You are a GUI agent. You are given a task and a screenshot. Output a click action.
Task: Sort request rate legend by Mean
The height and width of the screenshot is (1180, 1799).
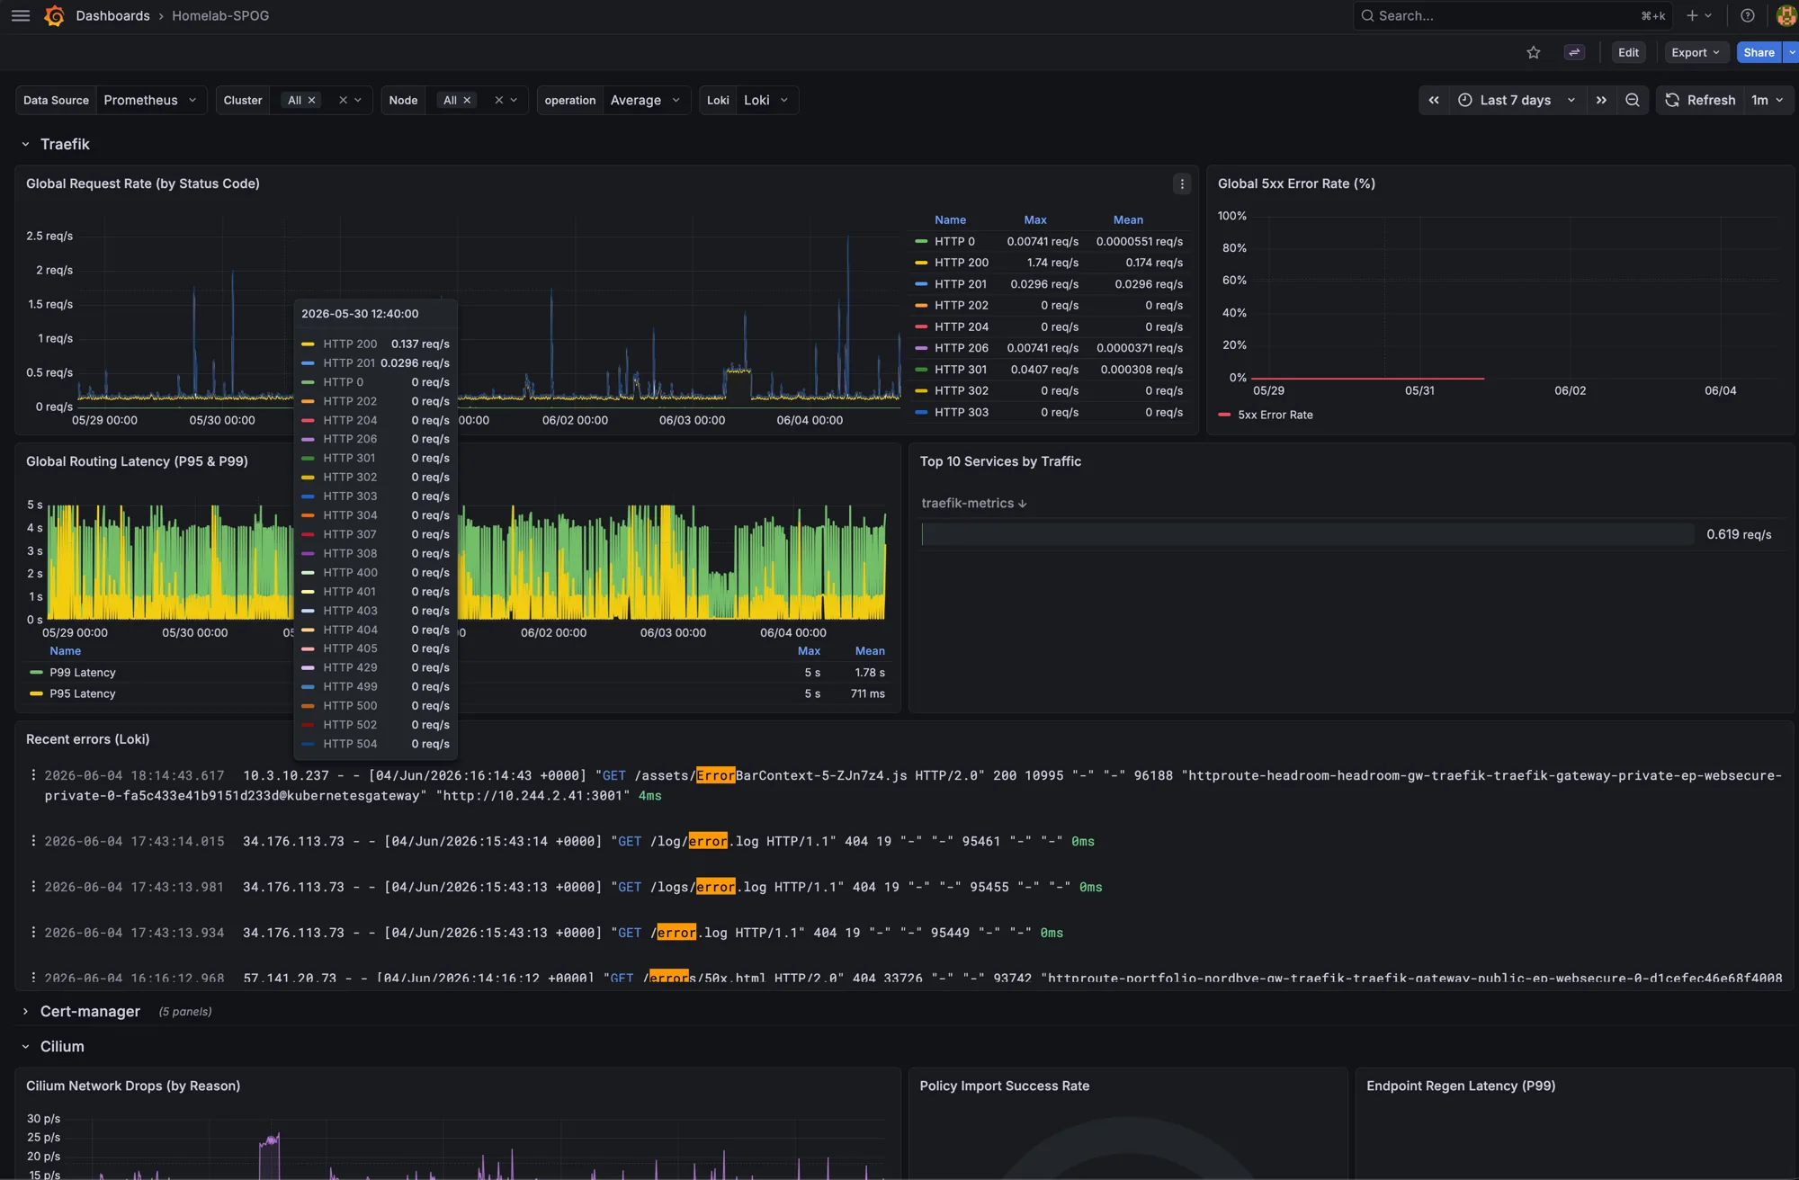pyautogui.click(x=1128, y=219)
